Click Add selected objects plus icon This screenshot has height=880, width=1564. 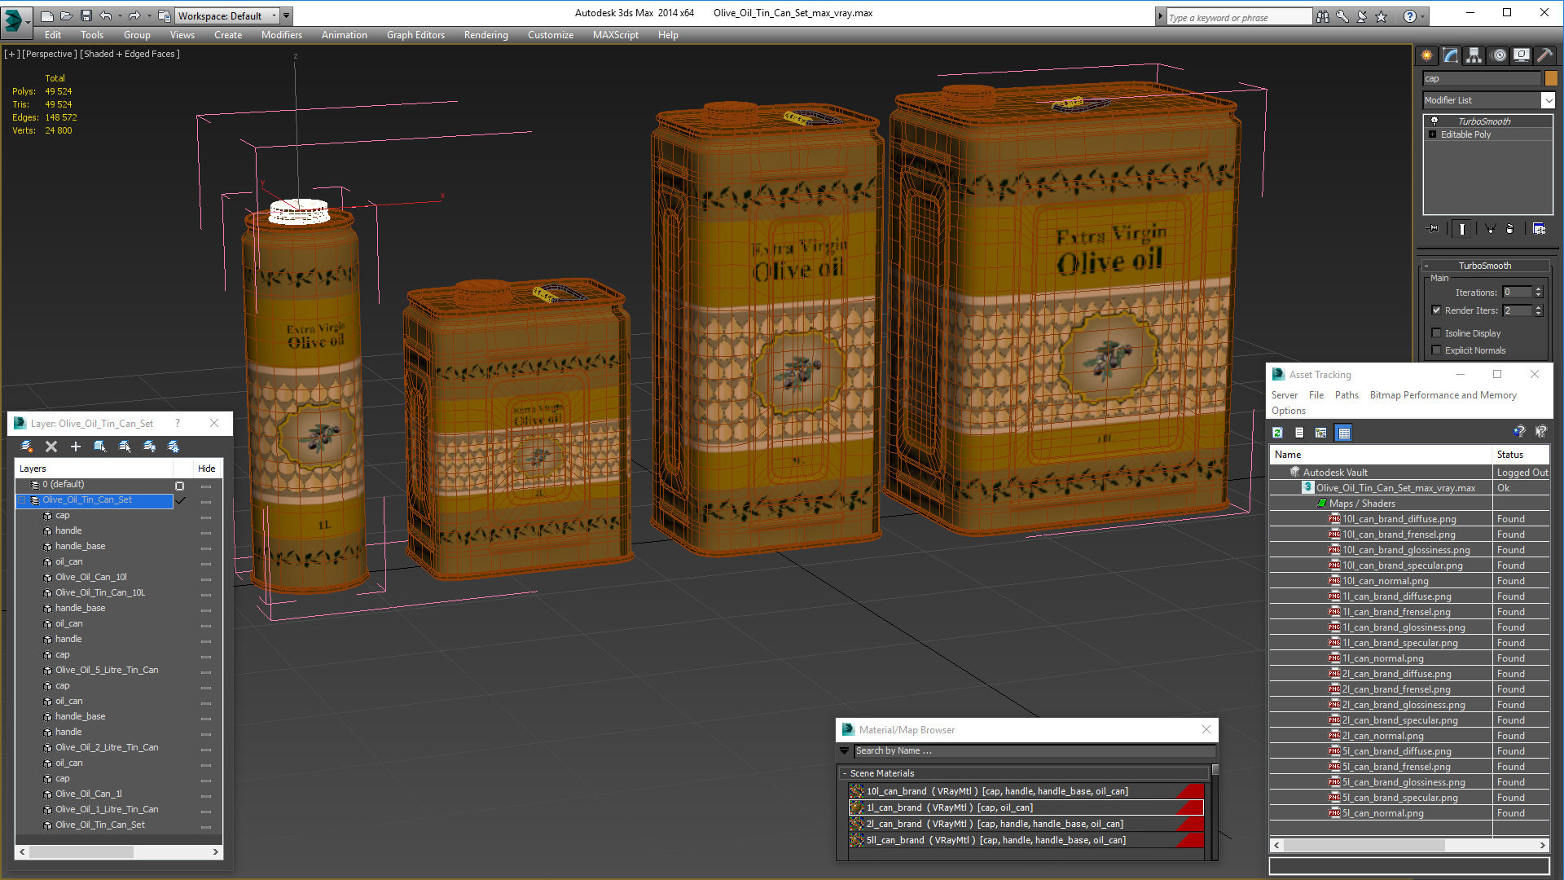point(76,447)
